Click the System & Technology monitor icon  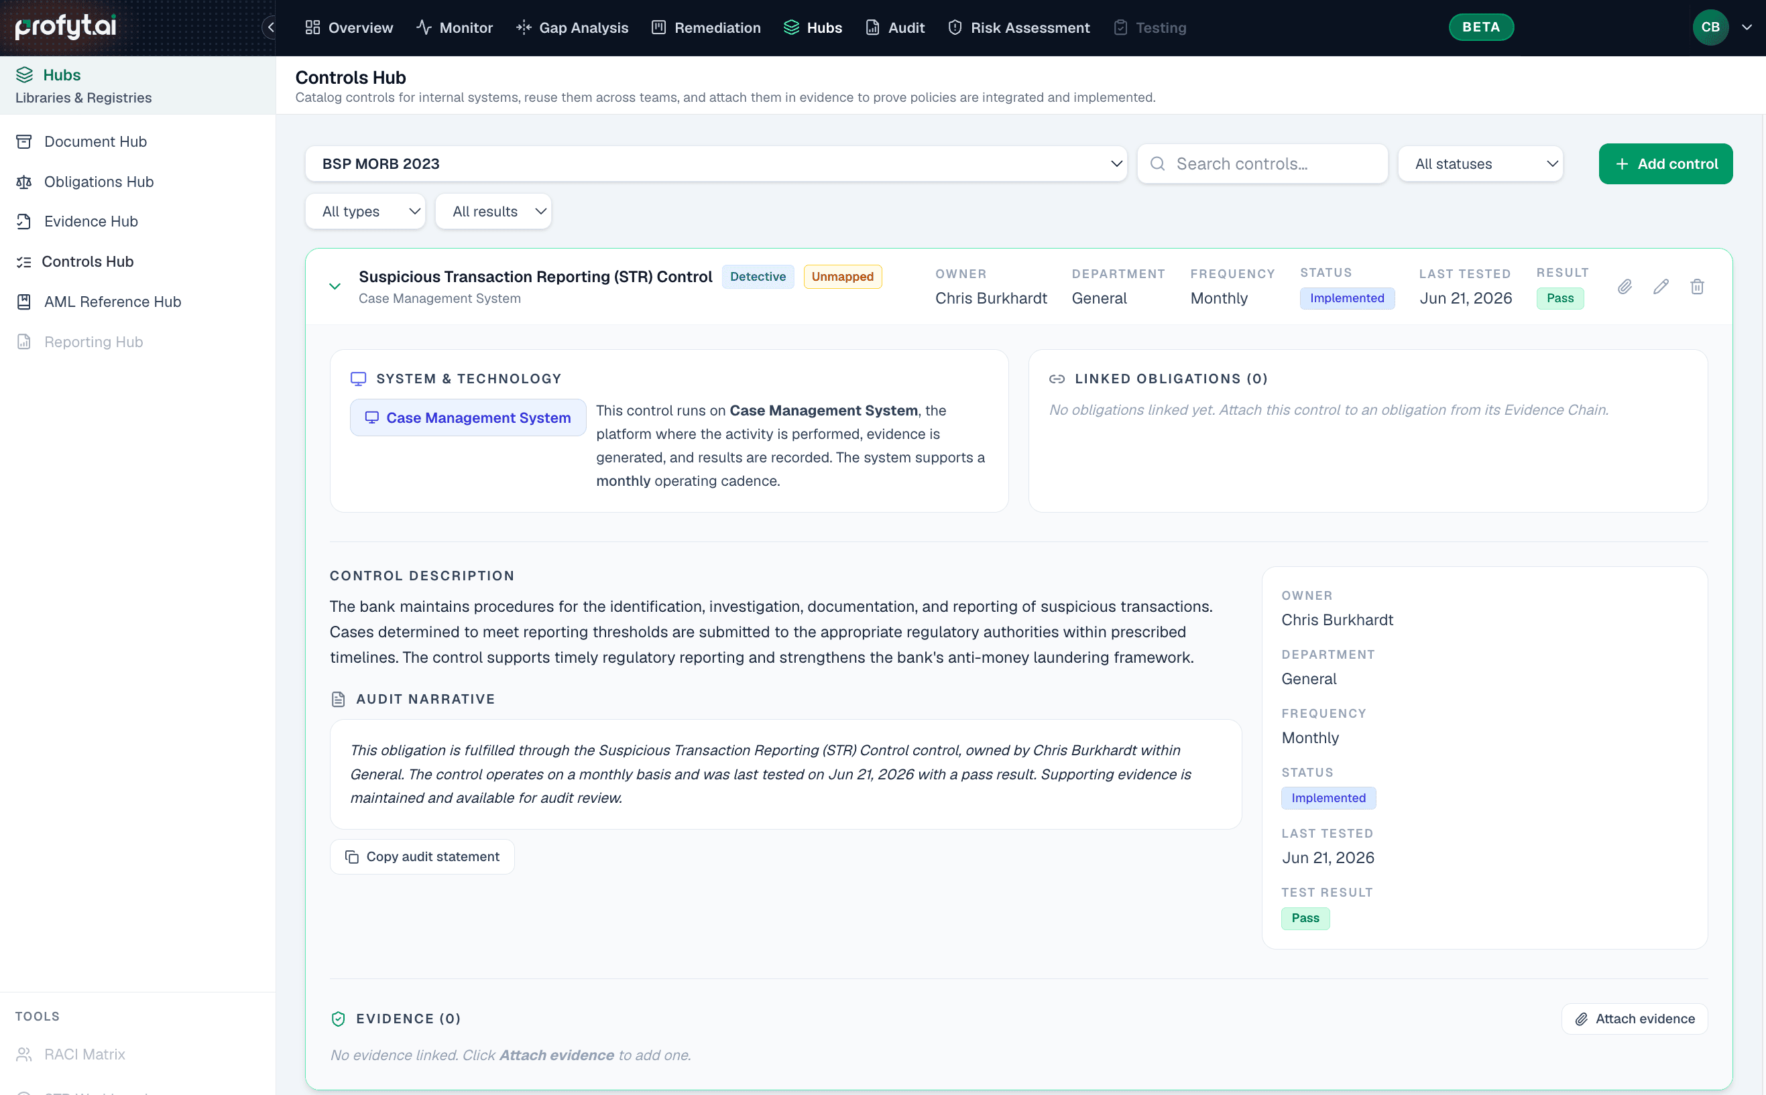tap(359, 379)
